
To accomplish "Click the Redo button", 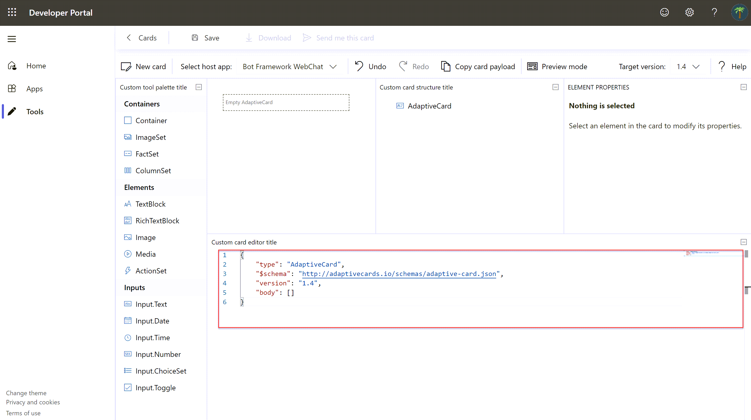I will [x=414, y=67].
